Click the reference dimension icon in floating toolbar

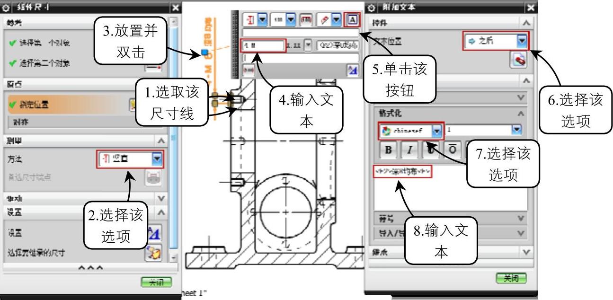(306, 20)
